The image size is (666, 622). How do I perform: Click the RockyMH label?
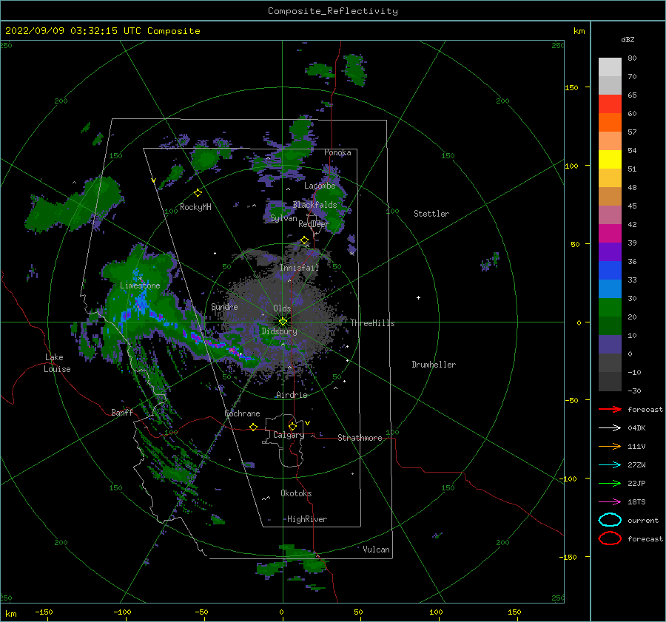(x=195, y=207)
